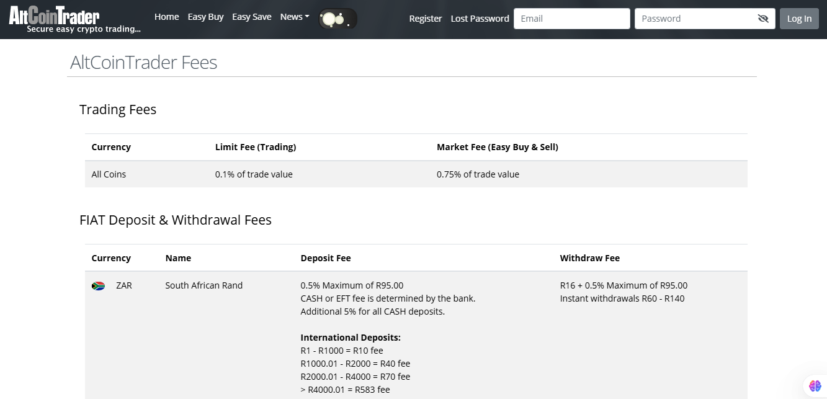Image resolution: width=827 pixels, height=399 pixels.
Task: Select the 0.75% of trade value cell
Action: click(x=478, y=174)
